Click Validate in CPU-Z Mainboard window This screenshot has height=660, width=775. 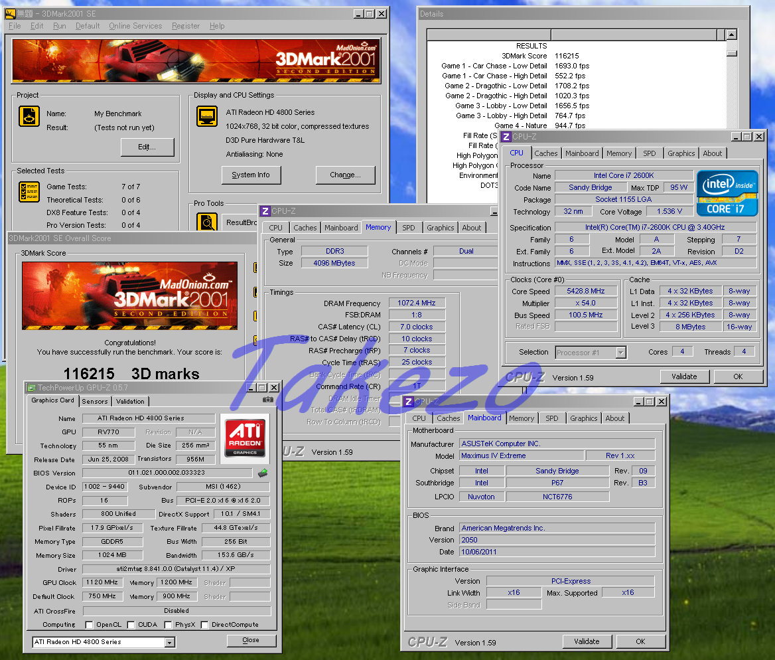tap(587, 641)
